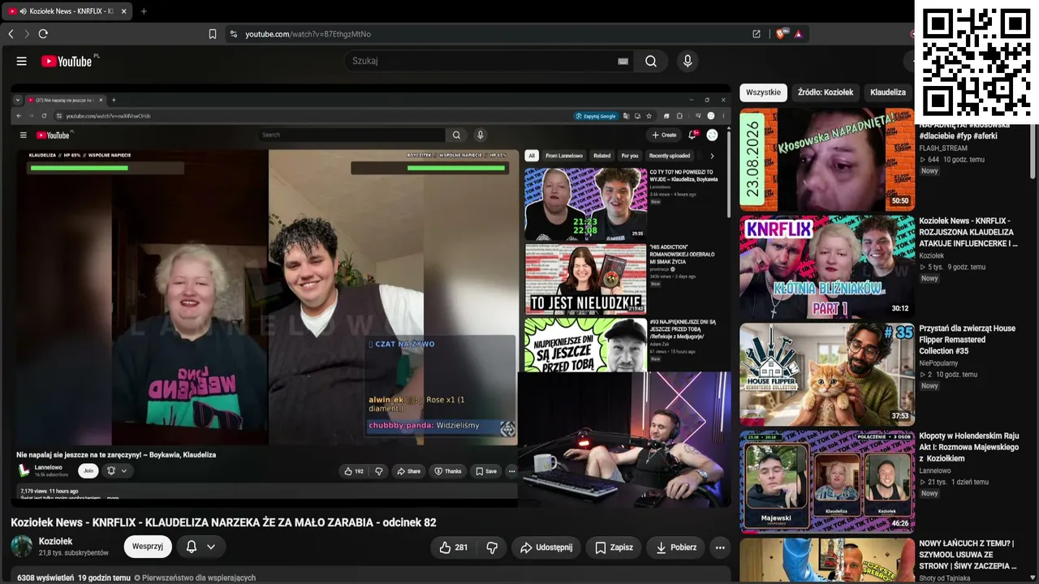Share the video via Udostępnij
The image size is (1039, 584).
[x=545, y=547]
